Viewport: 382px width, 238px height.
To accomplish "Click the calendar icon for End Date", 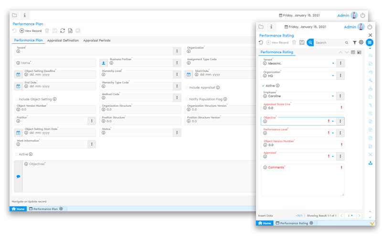I will (x=18, y=86).
